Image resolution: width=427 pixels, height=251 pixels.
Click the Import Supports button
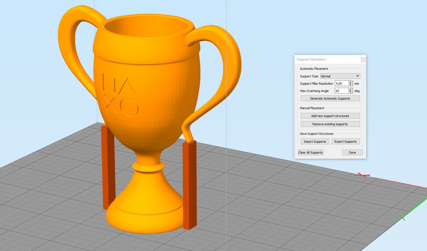pyautogui.click(x=315, y=142)
